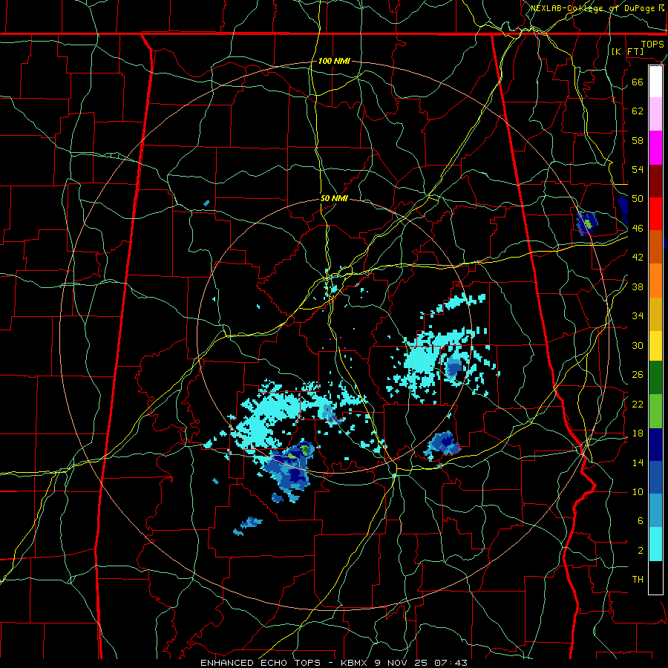
Task: Select the "50" legend value
Action: pyautogui.click(x=638, y=198)
